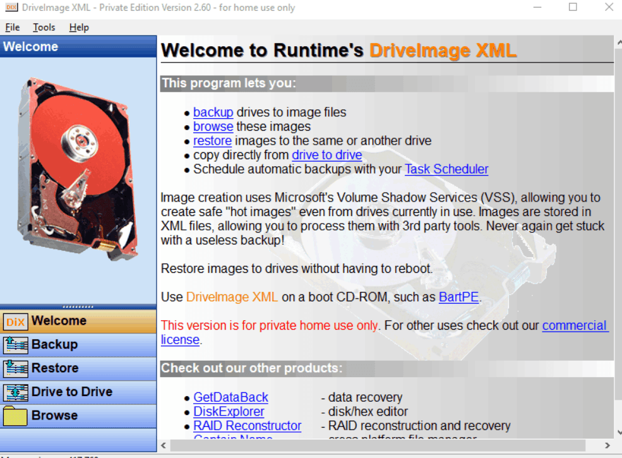The image size is (622, 458).
Task: Click the Backup drive icon in sidebar
Action: [15, 345]
